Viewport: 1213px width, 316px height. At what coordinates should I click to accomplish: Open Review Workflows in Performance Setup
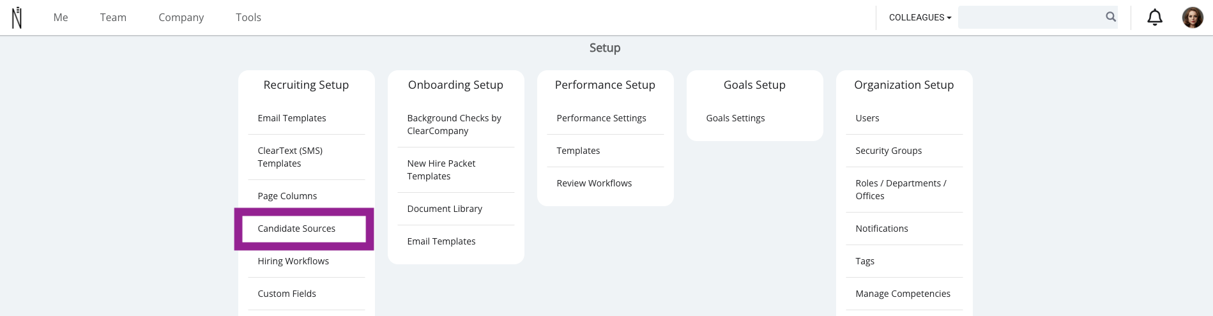(594, 183)
